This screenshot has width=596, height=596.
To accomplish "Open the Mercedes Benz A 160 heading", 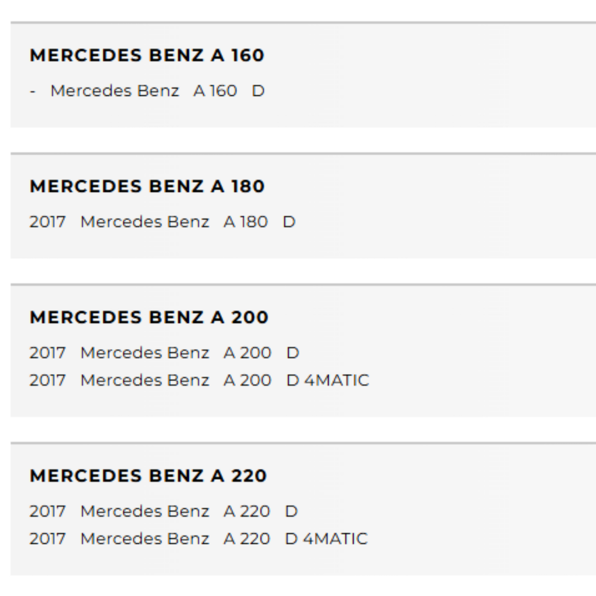I will [x=147, y=55].
